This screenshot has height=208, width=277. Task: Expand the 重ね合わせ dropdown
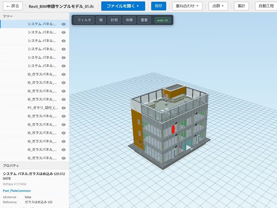187,6
